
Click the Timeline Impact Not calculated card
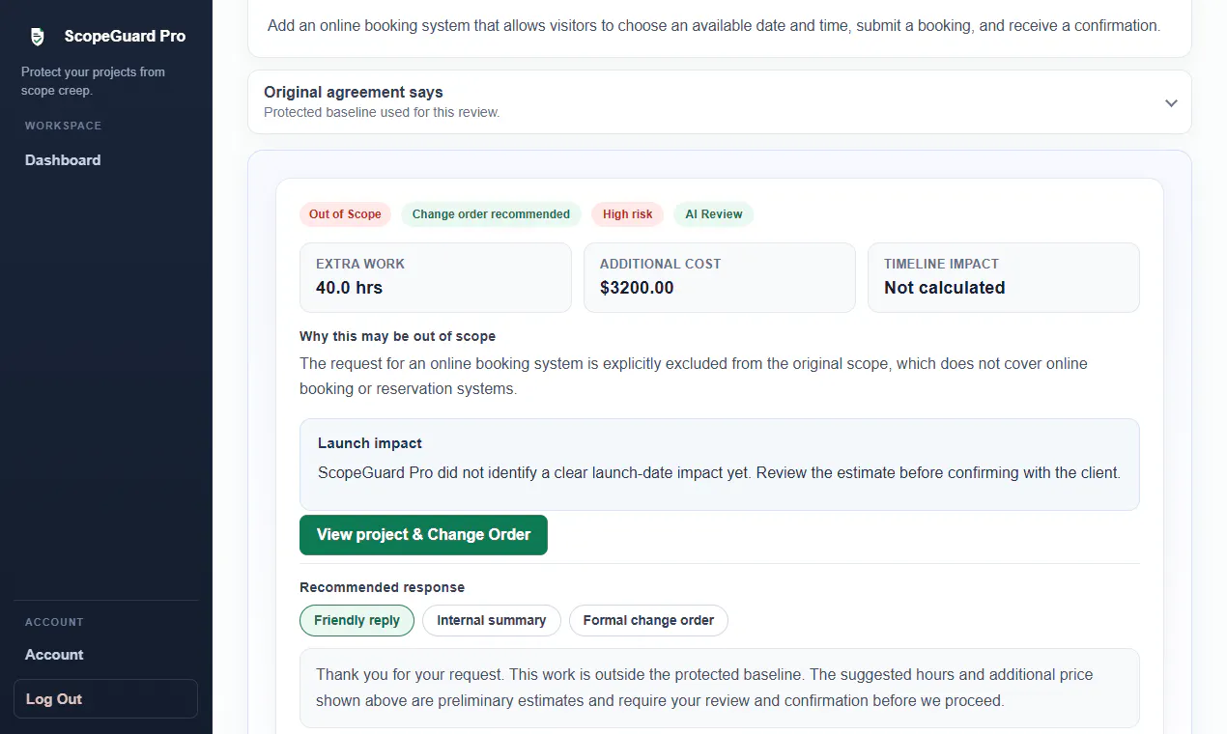(1004, 277)
